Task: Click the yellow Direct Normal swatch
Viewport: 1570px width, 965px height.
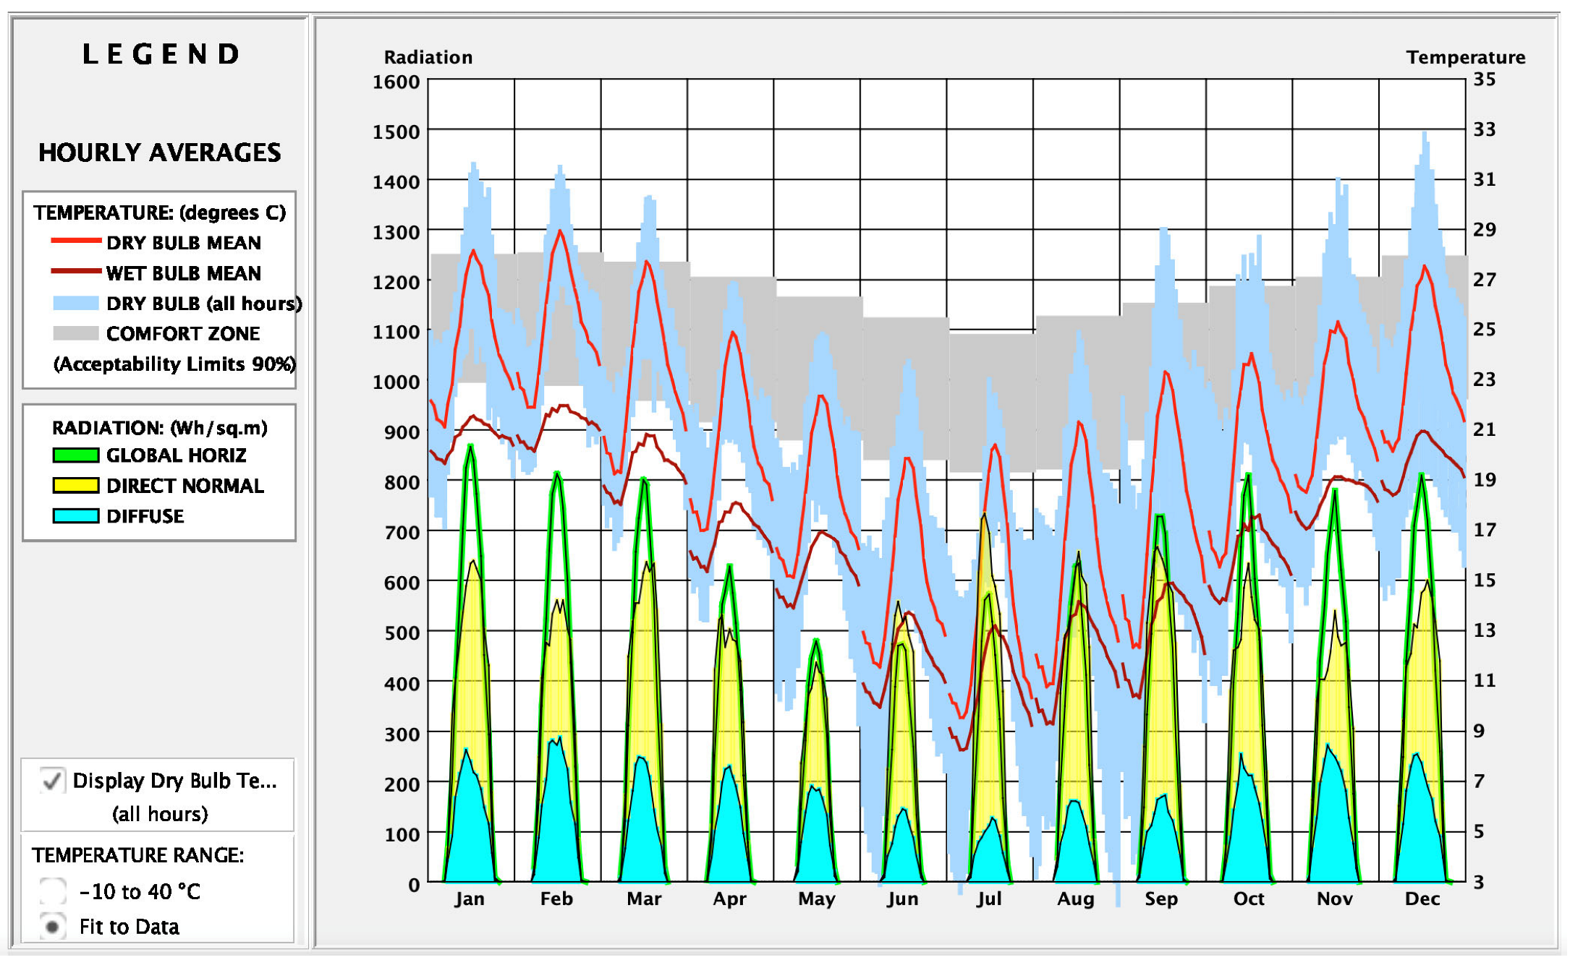Action: (x=76, y=486)
